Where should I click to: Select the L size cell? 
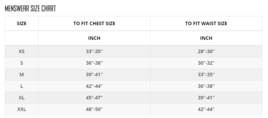[x=21, y=86]
